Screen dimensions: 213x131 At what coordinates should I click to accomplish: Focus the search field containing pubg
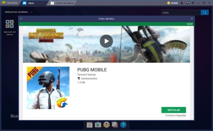click(181, 12)
